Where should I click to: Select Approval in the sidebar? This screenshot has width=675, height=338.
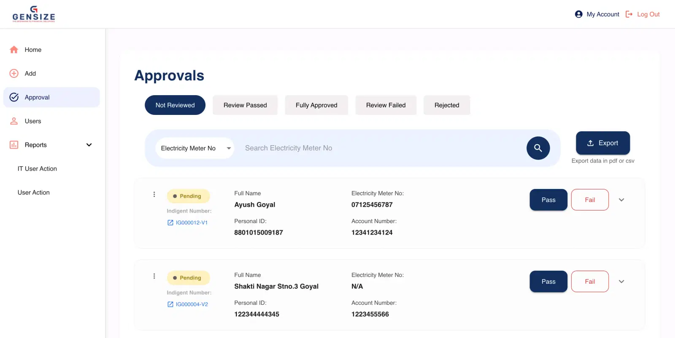pos(51,97)
